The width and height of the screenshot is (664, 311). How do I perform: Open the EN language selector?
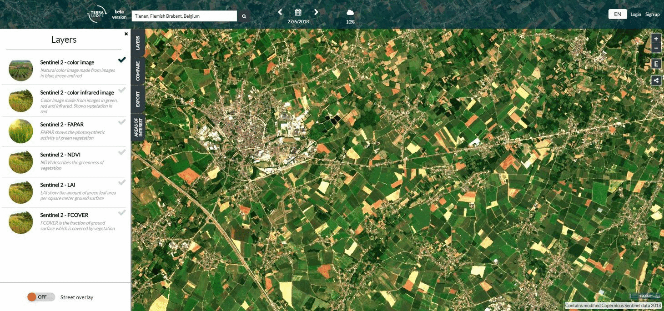click(617, 14)
